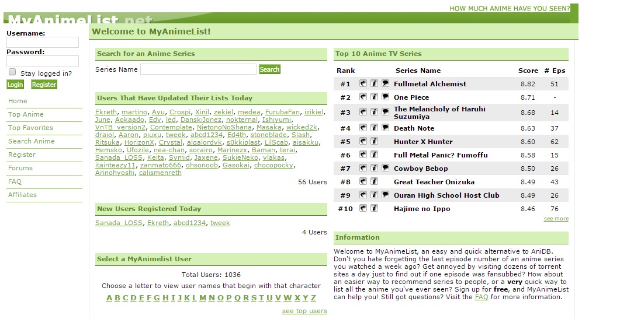Open the see top users link
627x319 pixels.
pyautogui.click(x=304, y=311)
